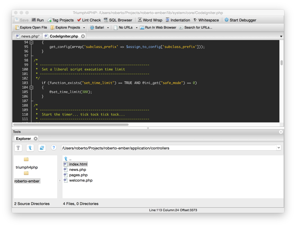The image size is (296, 227).
Task: Click the '4 Files, 0 Directories' status text
Action: [81, 204]
